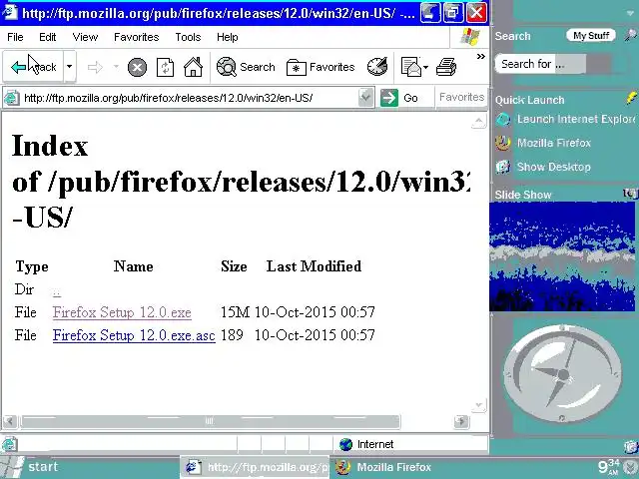Screen dimensions: 639x479
Task: Click the Slide Show settings icon
Action: tap(630, 194)
